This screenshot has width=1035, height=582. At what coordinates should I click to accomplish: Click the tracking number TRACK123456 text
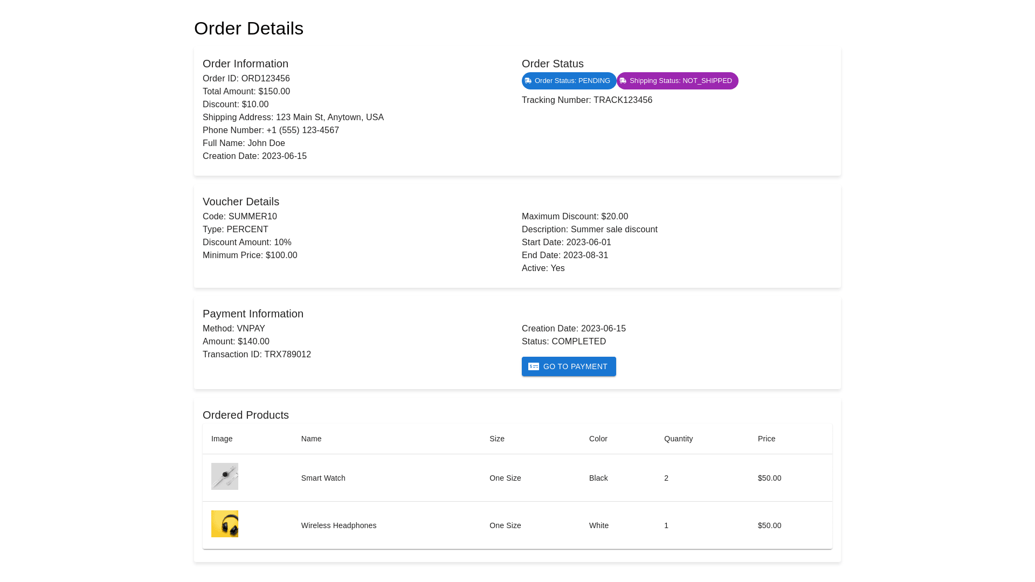coord(623,100)
